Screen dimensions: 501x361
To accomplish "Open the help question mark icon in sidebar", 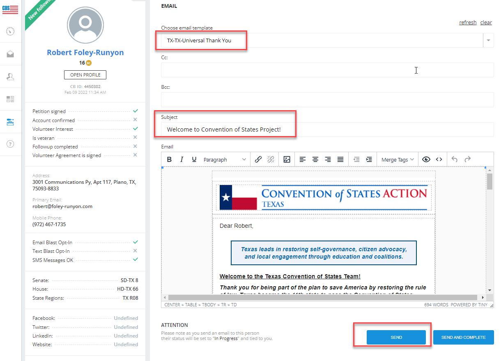I will [x=11, y=144].
